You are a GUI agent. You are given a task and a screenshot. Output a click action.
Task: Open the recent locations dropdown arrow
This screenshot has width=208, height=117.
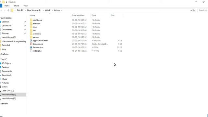5,10
